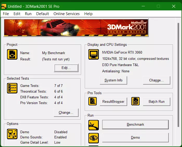Start the Benchmark button
Screen dimensions: 182x147
(135, 124)
